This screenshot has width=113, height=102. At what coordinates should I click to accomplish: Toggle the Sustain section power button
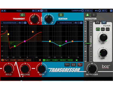pyautogui.click(x=61, y=15)
